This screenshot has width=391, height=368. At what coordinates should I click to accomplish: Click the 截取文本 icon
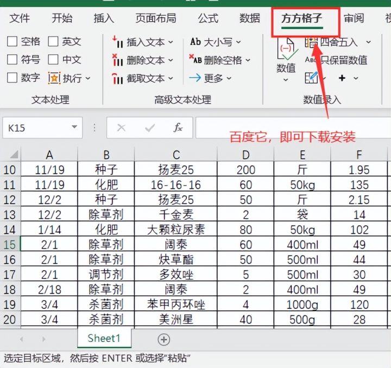(118, 79)
